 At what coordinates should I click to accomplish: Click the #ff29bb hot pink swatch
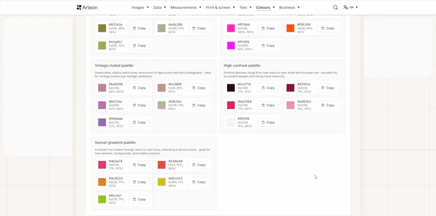(231, 28)
